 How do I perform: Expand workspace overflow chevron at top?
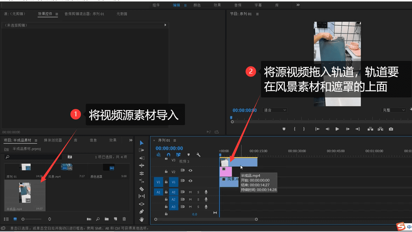tap(298, 5)
